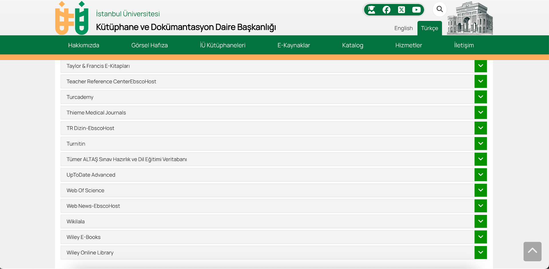
Task: Click TR Dizin-EbscoHost title
Action: coord(90,128)
